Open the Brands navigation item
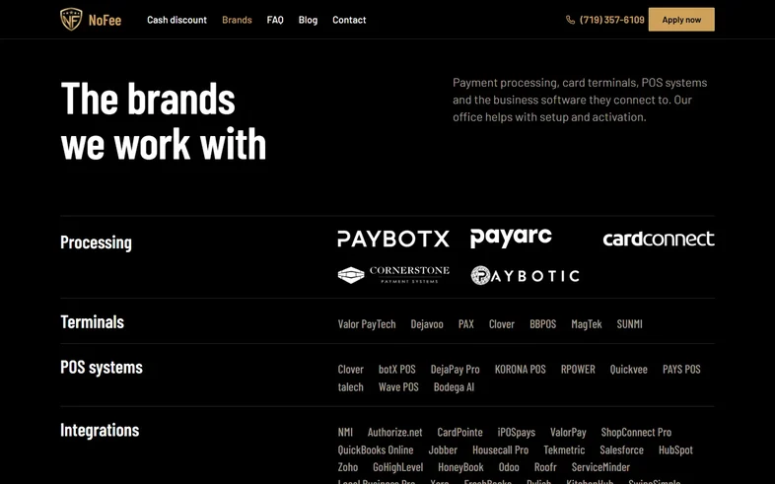The image size is (775, 484). pyautogui.click(x=237, y=20)
